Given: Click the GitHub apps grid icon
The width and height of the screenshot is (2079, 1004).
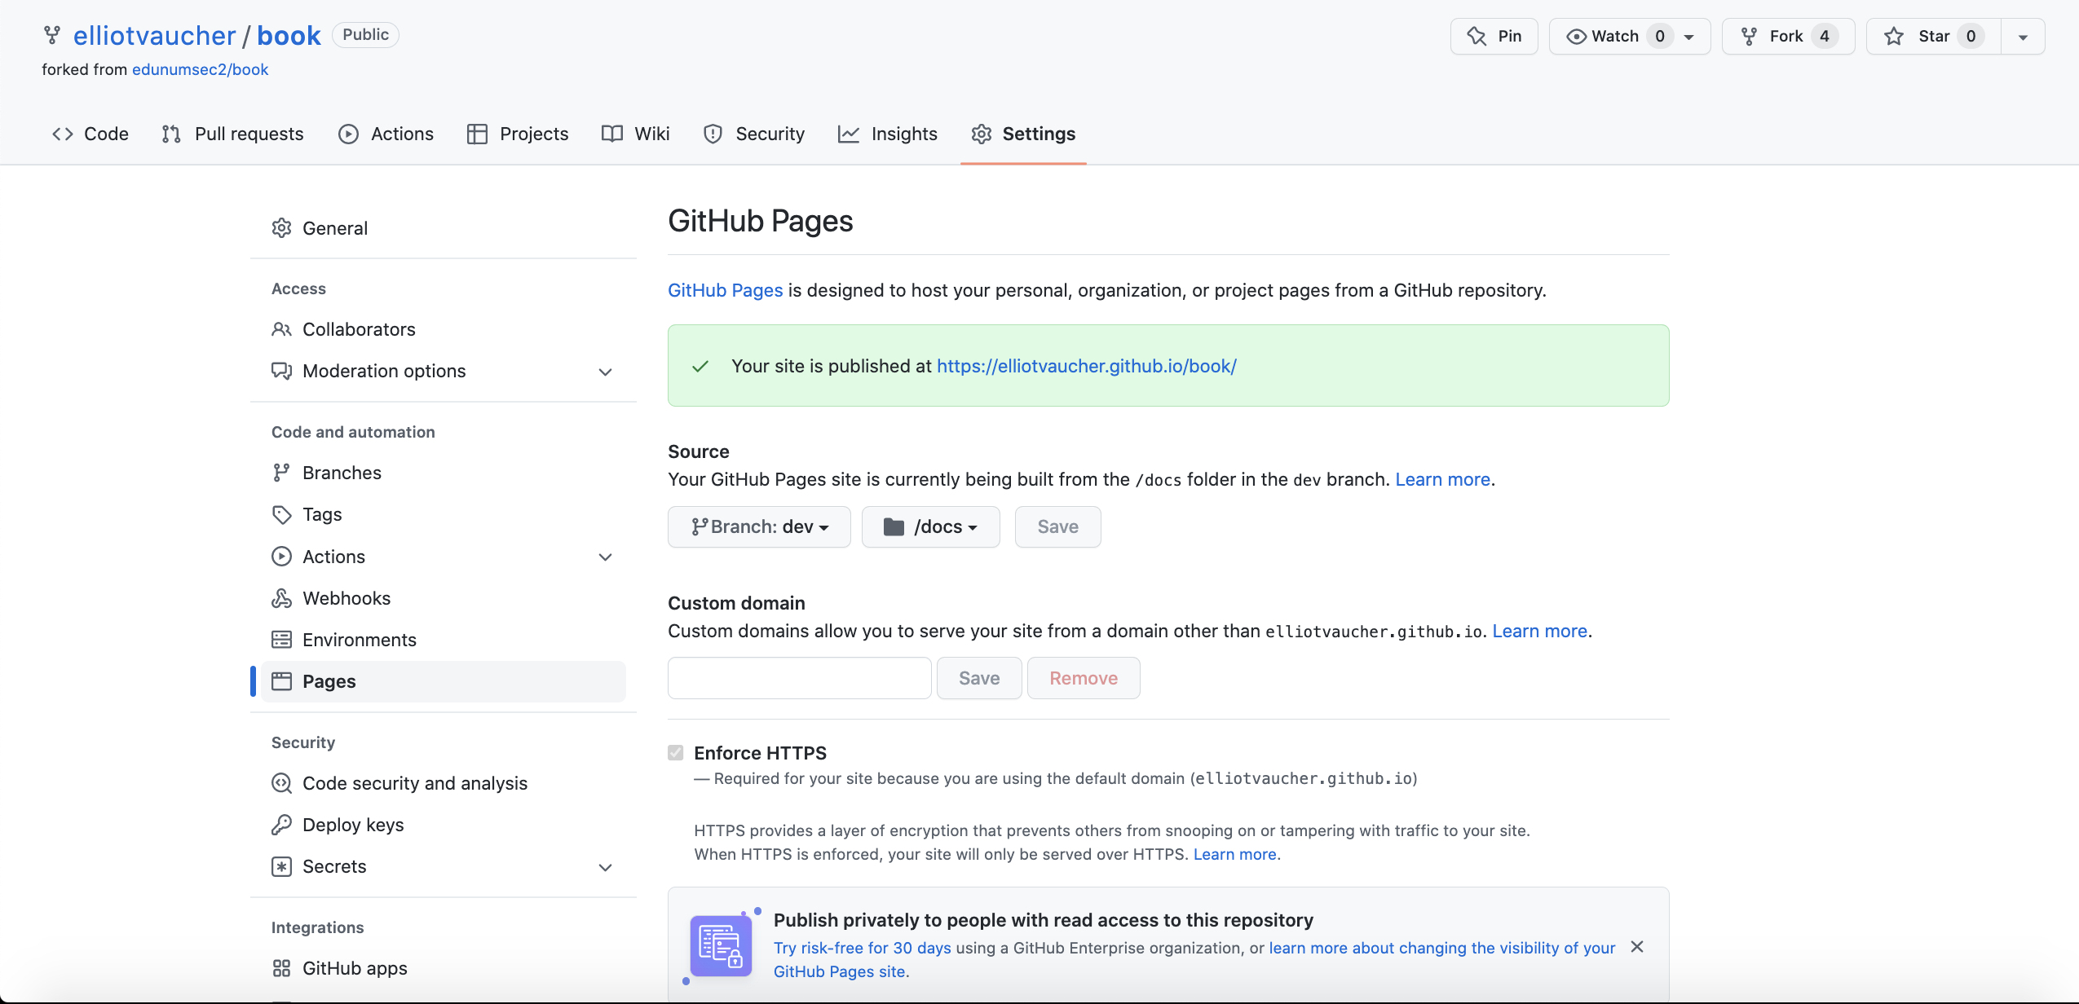Looking at the screenshot, I should [x=281, y=968].
